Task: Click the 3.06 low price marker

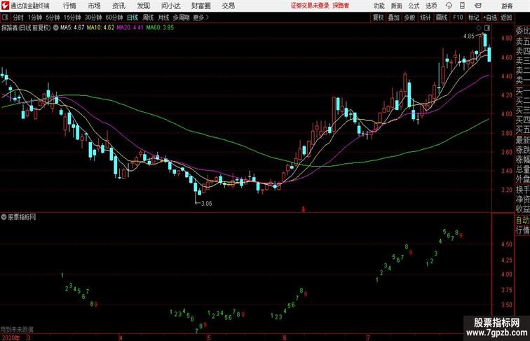Action: [x=207, y=204]
